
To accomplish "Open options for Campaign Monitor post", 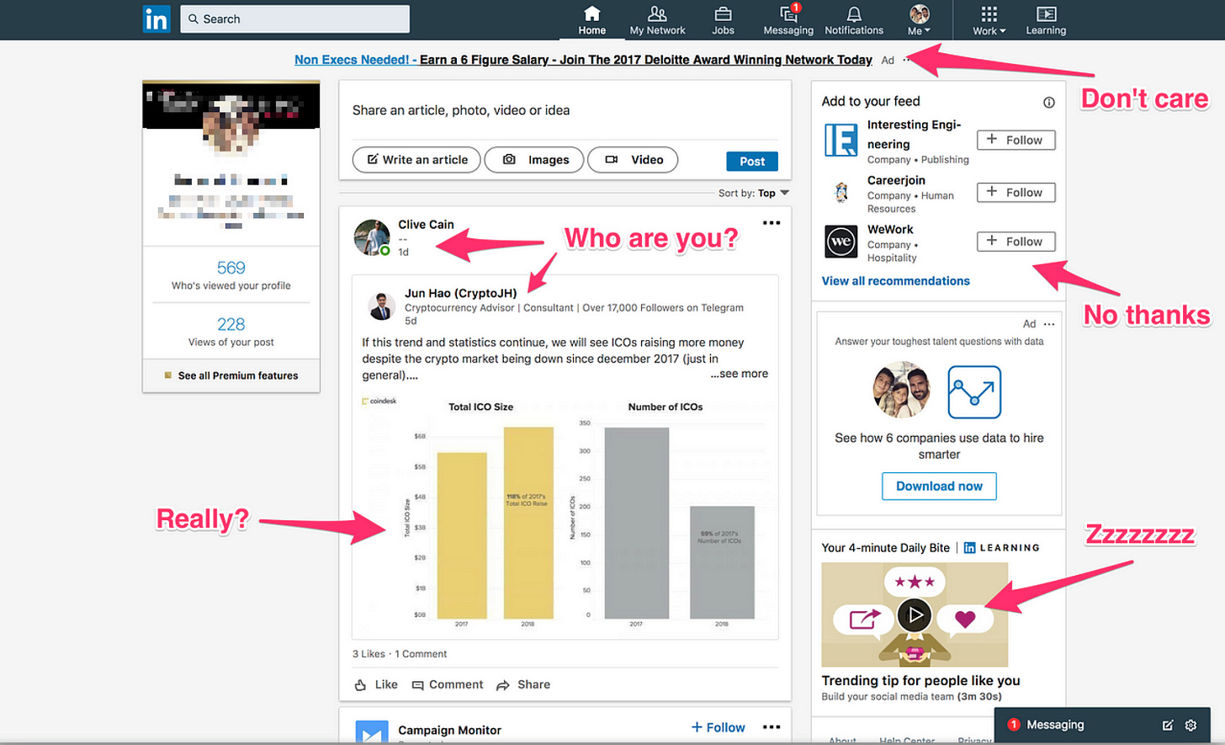I will click(x=772, y=727).
